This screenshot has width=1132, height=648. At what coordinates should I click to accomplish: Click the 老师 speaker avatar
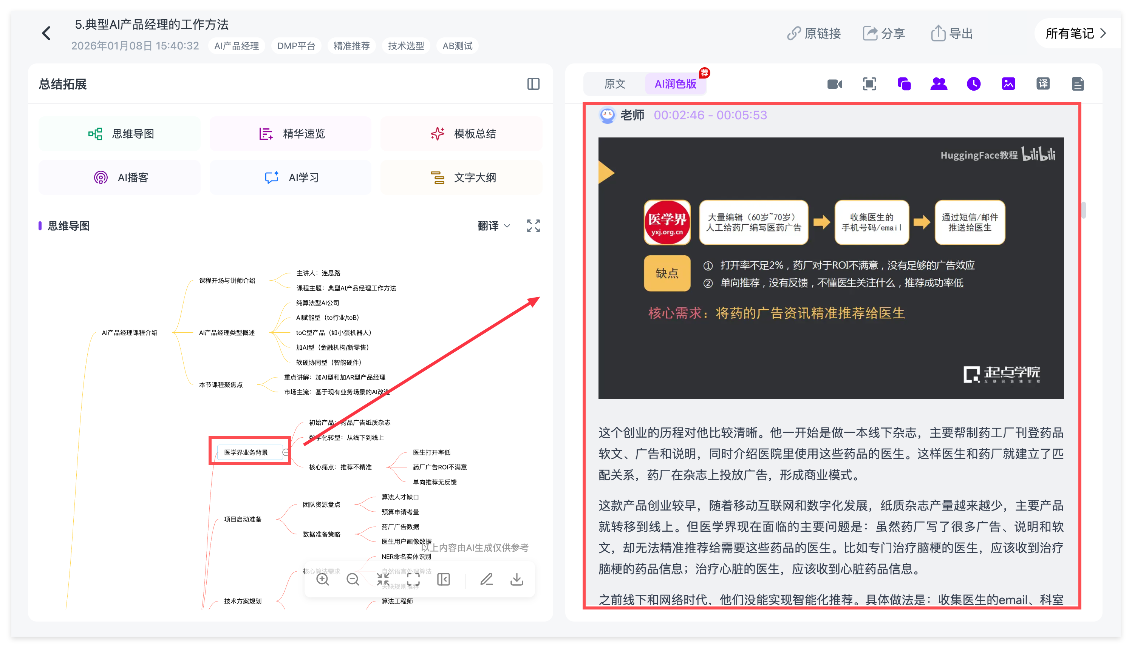point(607,115)
